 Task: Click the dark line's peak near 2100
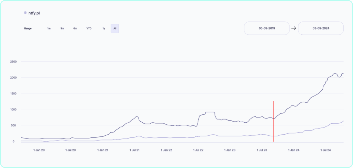(335, 74)
